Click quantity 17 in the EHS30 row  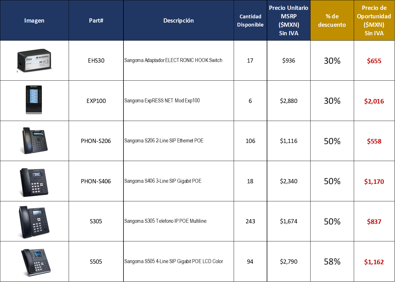250,61
